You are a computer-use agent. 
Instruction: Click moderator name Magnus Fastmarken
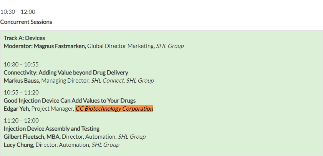pos(60,46)
